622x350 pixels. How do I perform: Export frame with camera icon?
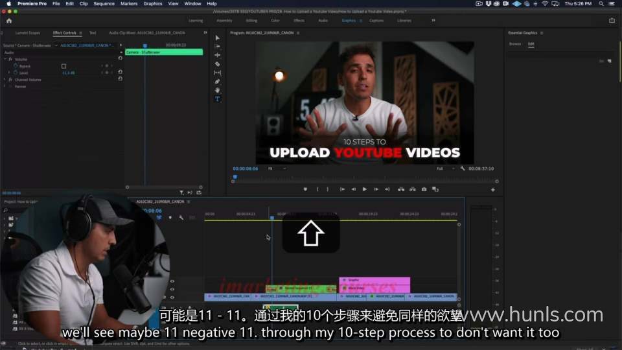pos(424,189)
